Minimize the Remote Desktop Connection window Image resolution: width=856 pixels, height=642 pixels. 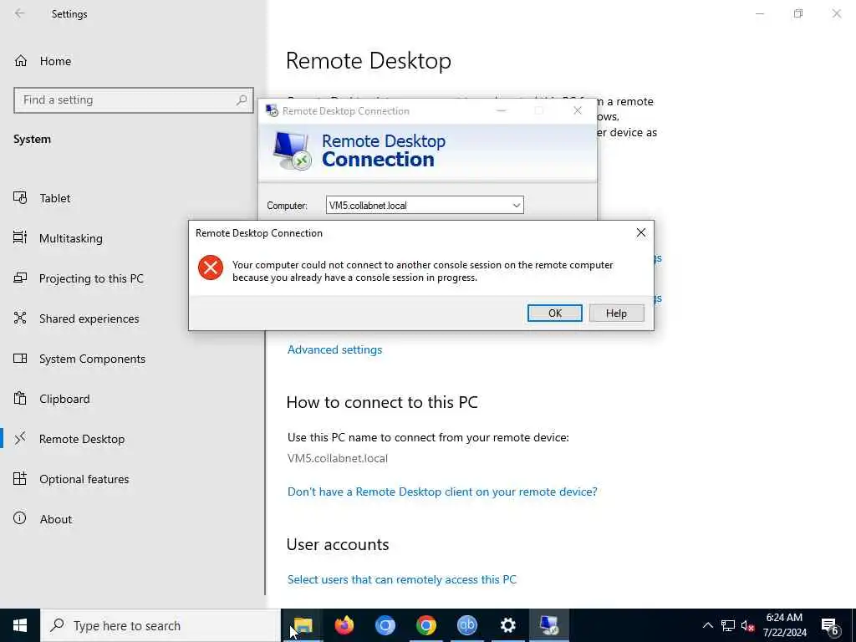pos(502,111)
